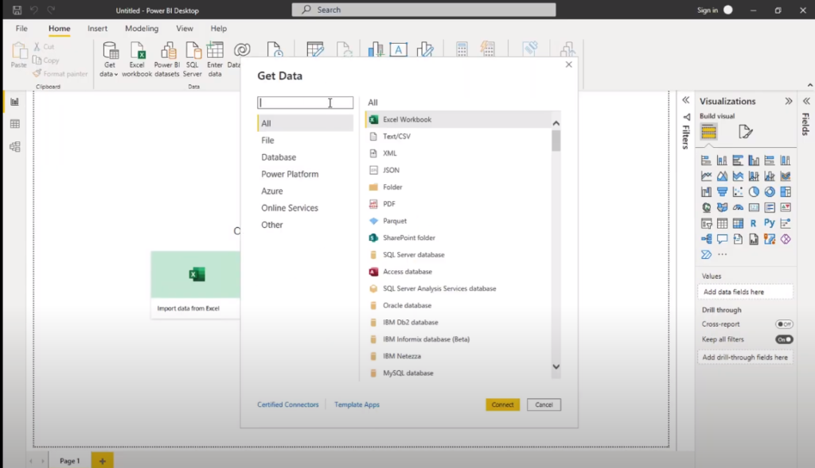Screen dimensions: 815x468
Task: Select the R script visual icon
Action: 755,223
